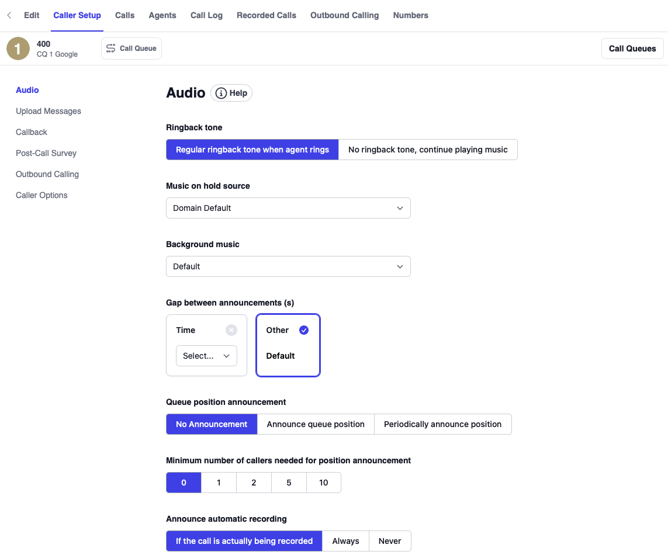Select No ringback tone, continue playing music
This screenshot has width=668, height=555.
[428, 150]
